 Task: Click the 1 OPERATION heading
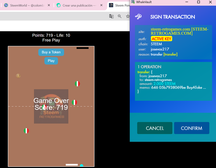click(150, 67)
